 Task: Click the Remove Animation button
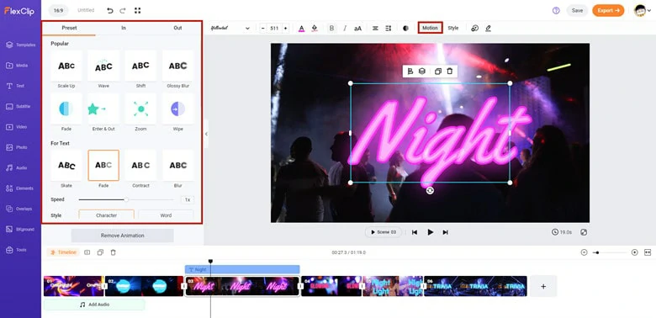point(122,236)
